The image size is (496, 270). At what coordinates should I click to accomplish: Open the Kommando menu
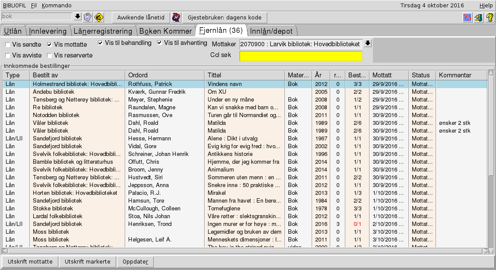[x=57, y=6]
